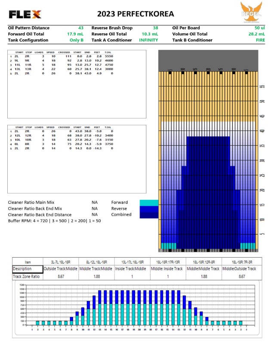Click the "18L-18R:17R-13R" column header
This screenshot has height=345, width=271.
click(x=168, y=262)
